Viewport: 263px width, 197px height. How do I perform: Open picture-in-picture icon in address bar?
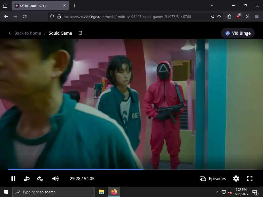coord(212,17)
